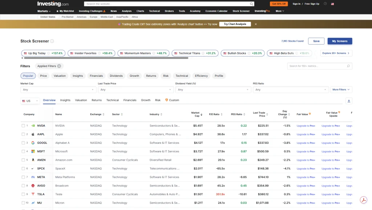Check the box for AMZN row
The height and width of the screenshot is (210, 372).
tap(23, 160)
